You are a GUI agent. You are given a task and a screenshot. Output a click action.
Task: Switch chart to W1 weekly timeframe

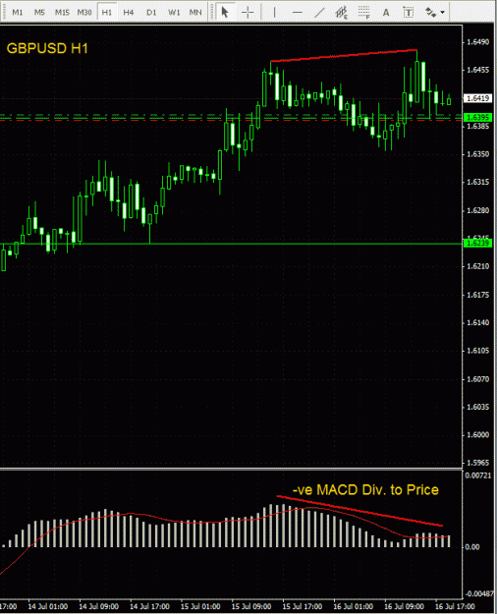[x=174, y=13]
